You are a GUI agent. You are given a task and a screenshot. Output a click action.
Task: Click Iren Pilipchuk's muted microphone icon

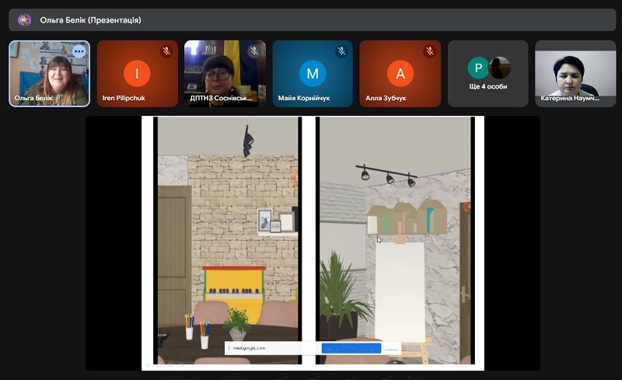166,51
